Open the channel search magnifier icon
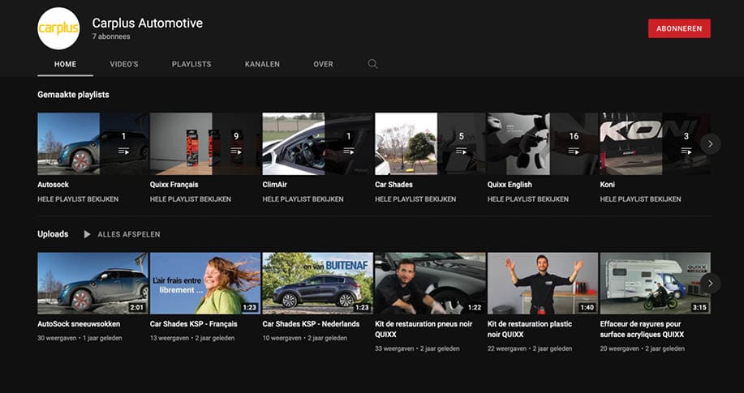The height and width of the screenshot is (393, 744). point(372,64)
